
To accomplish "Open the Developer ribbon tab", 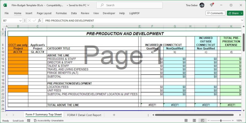I will pyautogui.click(x=109, y=13).
